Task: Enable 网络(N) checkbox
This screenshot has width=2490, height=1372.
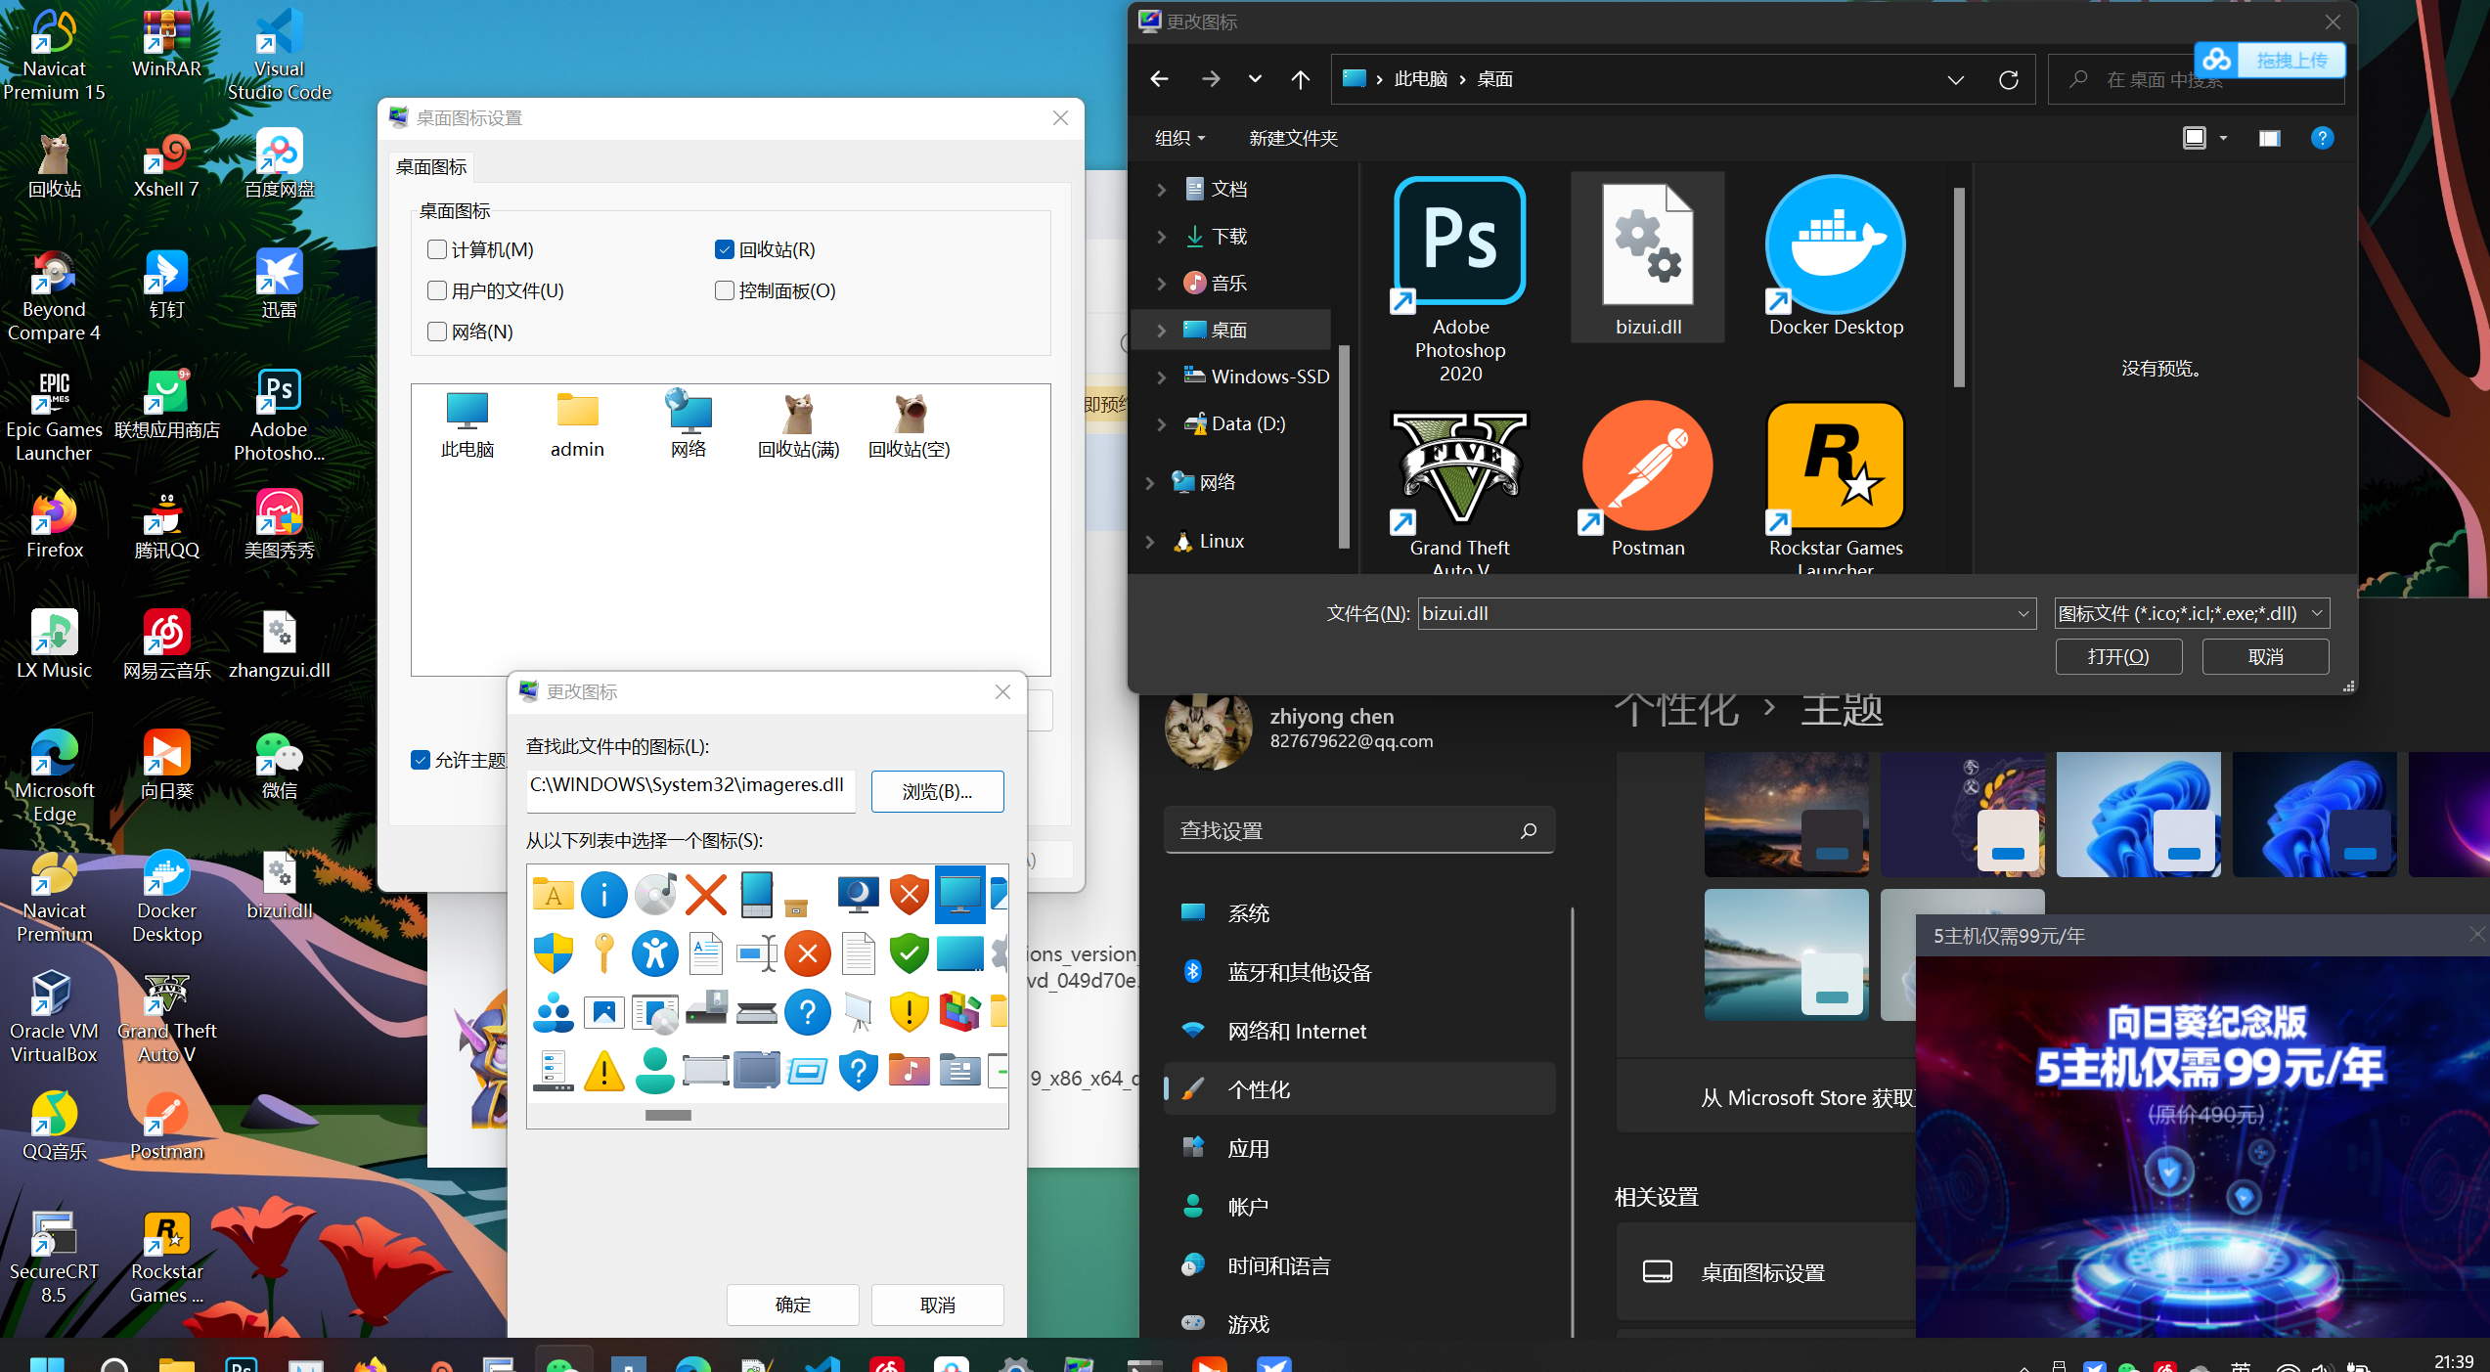Action: coord(437,332)
